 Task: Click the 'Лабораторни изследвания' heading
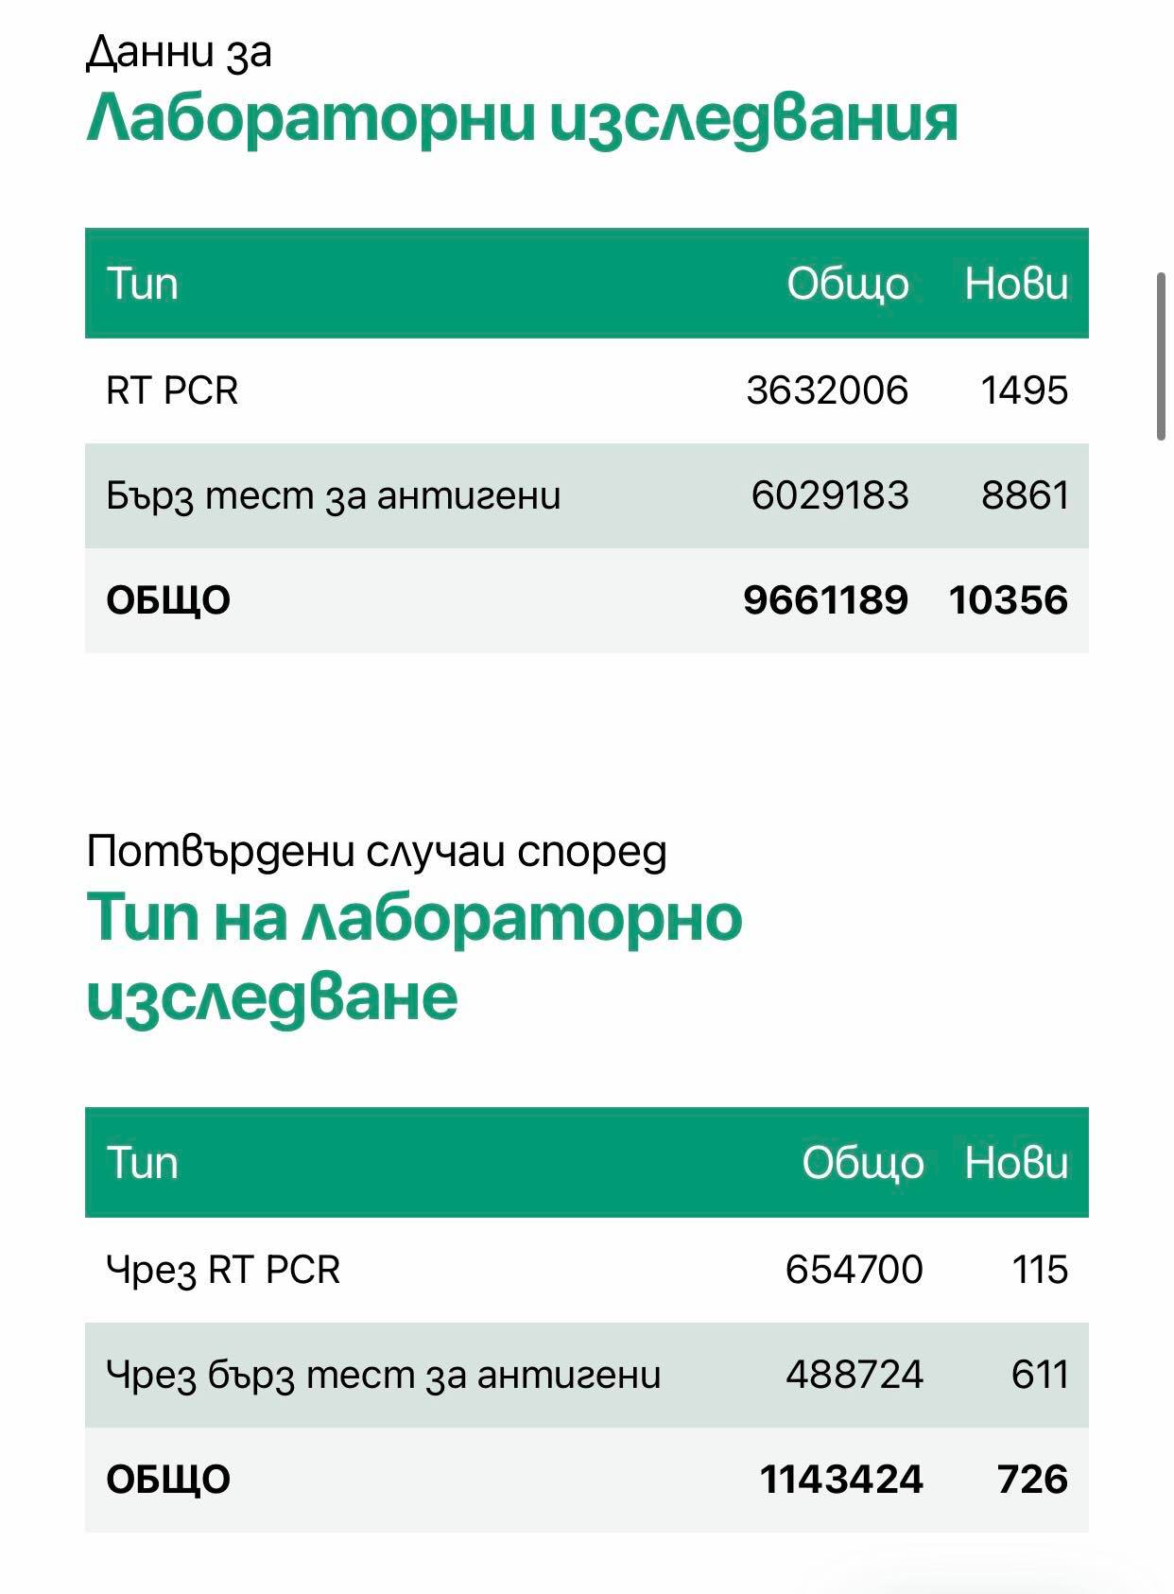coord(522,120)
